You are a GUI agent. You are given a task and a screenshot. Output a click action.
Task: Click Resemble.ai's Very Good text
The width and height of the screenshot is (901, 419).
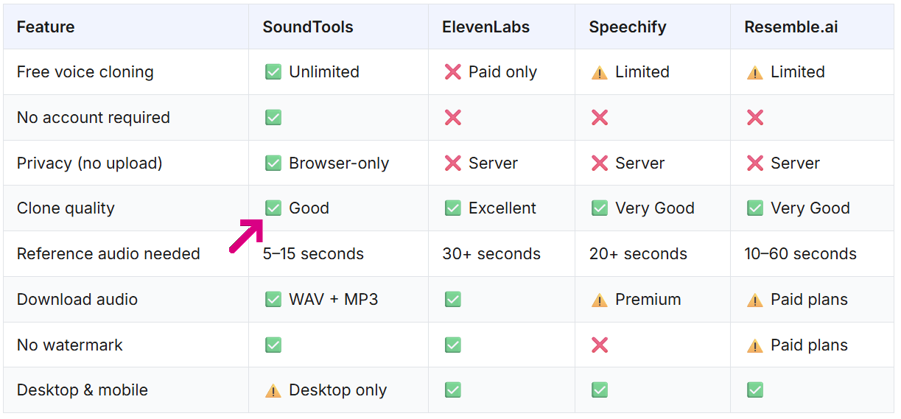tap(810, 208)
